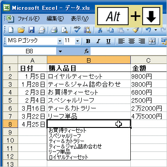The image size is (167, 167).
Task: Click the Format Painter brush icon
Action: (135, 30)
